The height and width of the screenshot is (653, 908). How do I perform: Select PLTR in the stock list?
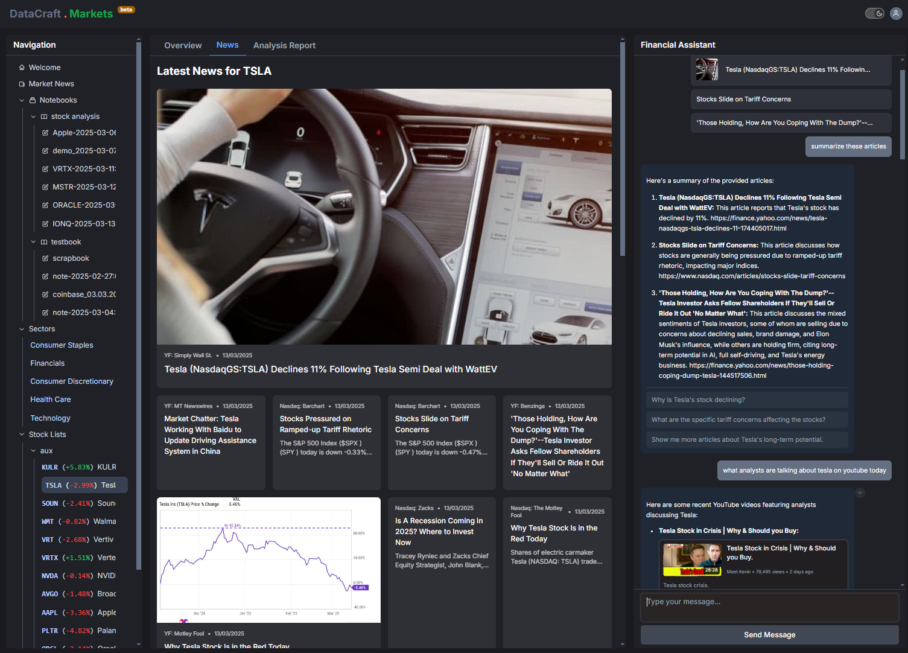pyautogui.click(x=79, y=631)
